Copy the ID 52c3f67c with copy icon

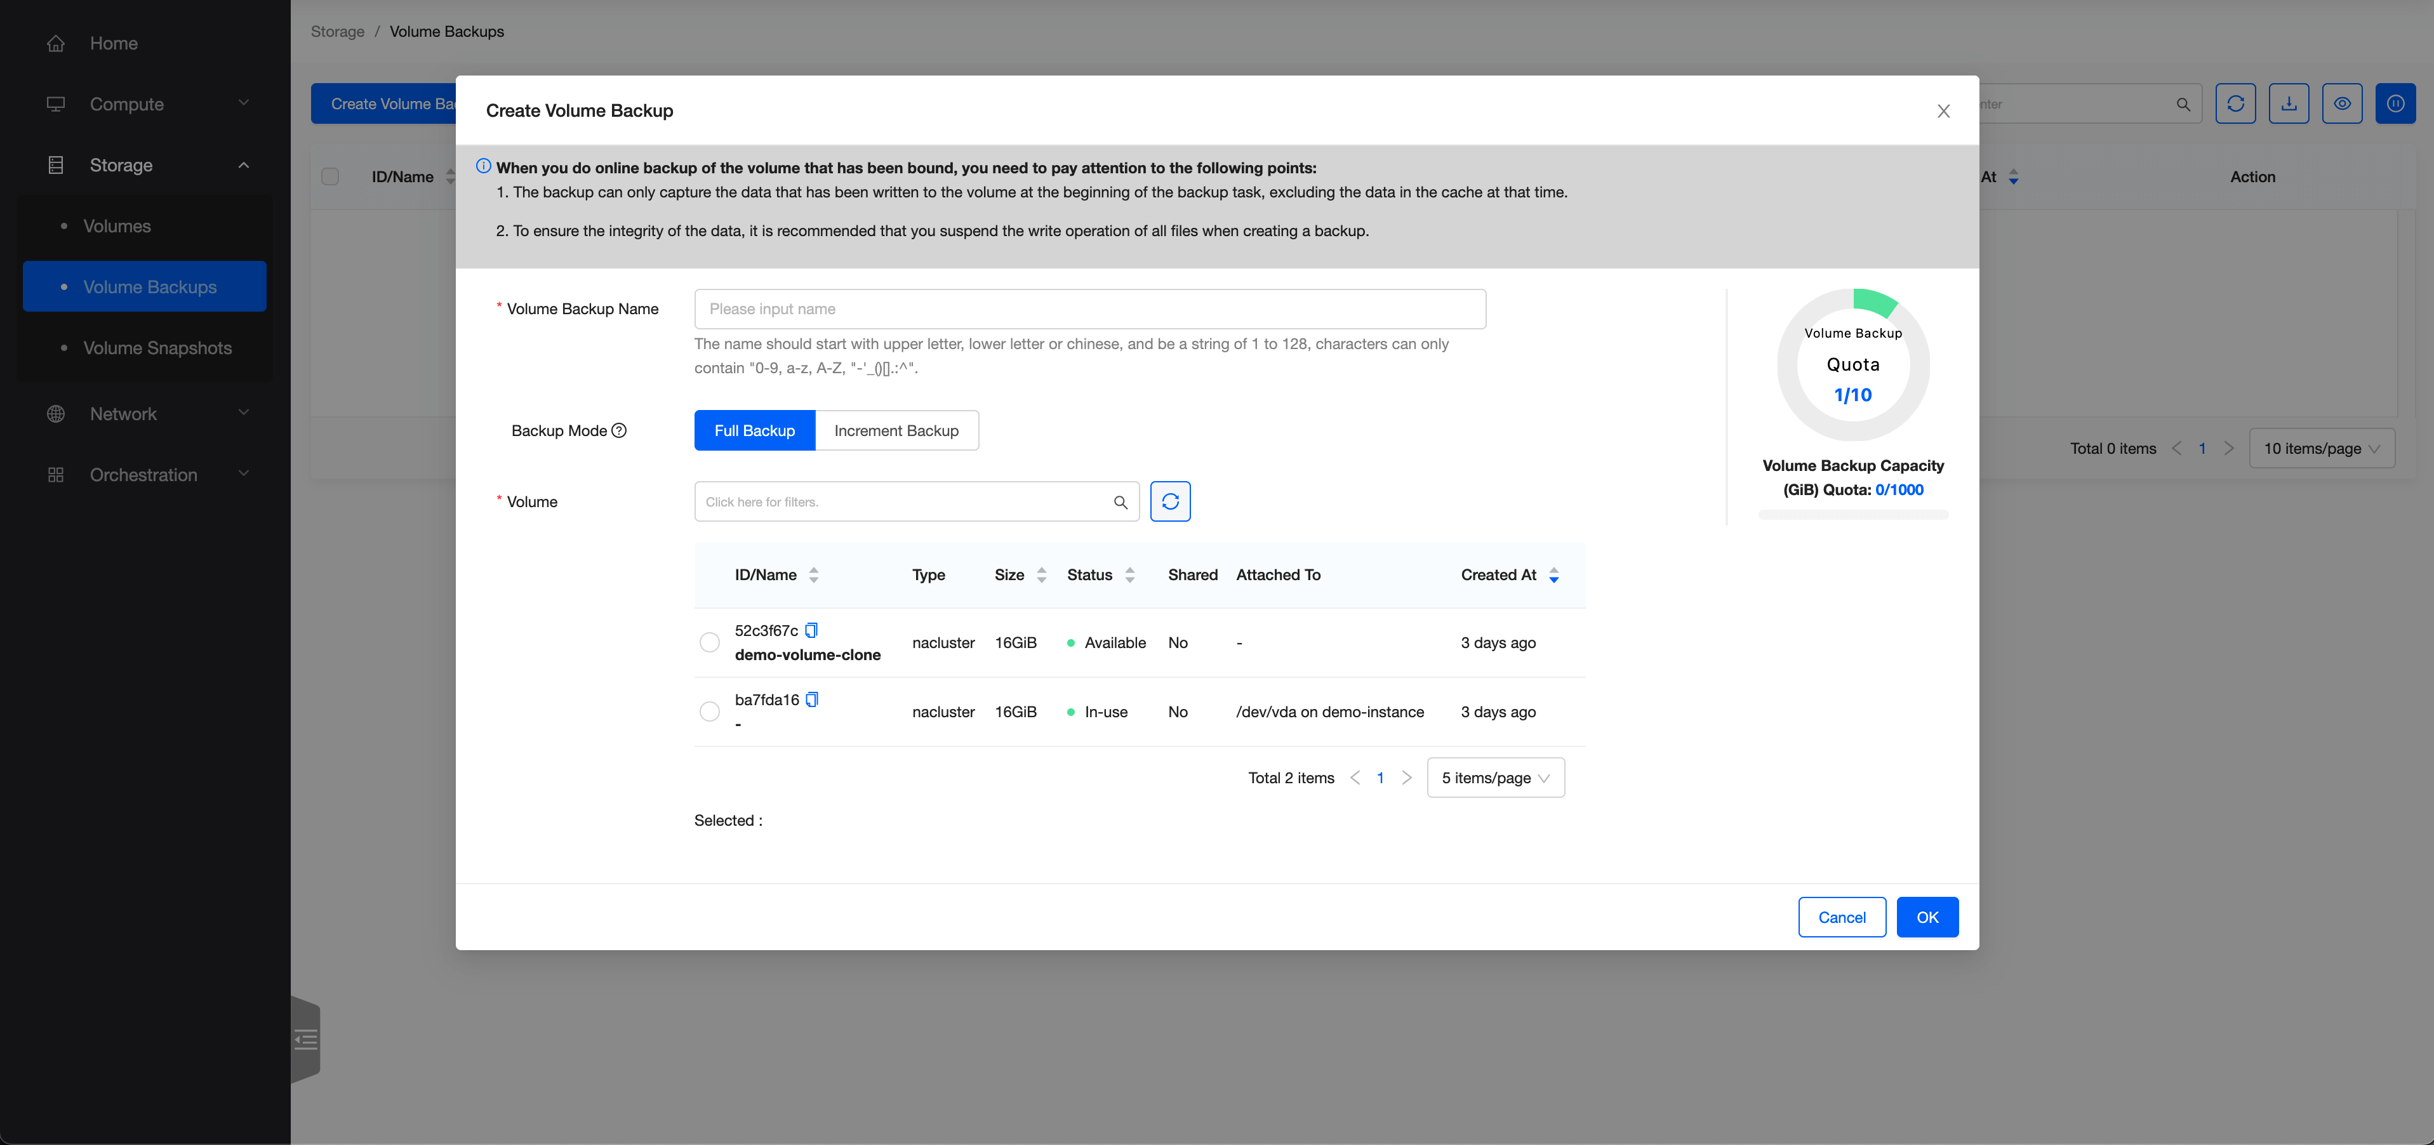click(811, 630)
